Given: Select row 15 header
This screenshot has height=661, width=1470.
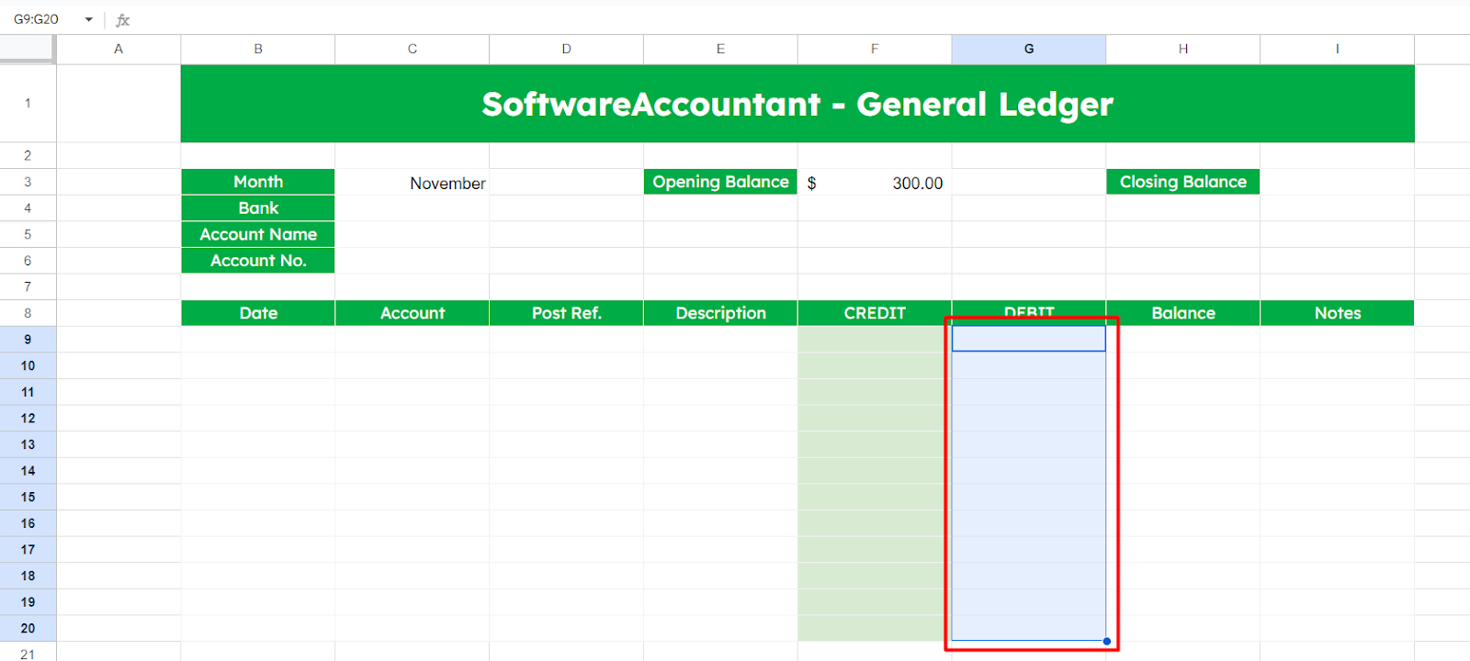Looking at the screenshot, I should [28, 497].
